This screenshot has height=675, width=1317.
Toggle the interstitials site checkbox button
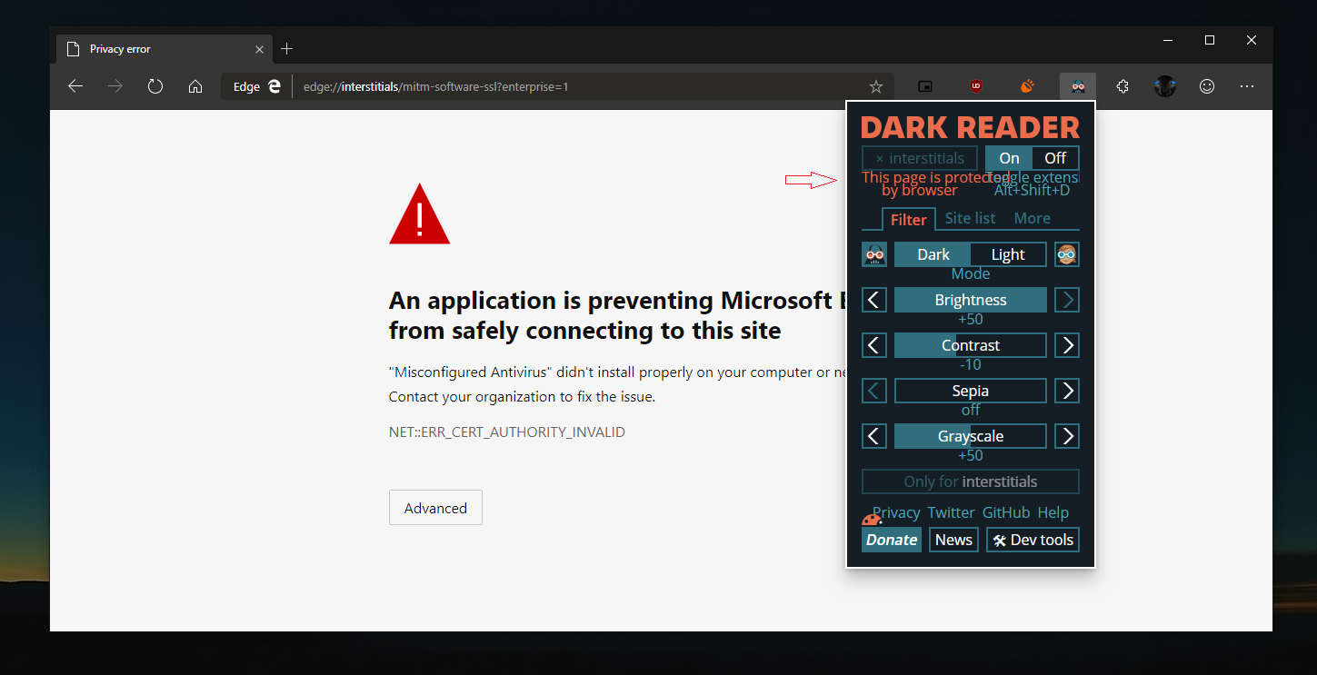click(x=919, y=158)
